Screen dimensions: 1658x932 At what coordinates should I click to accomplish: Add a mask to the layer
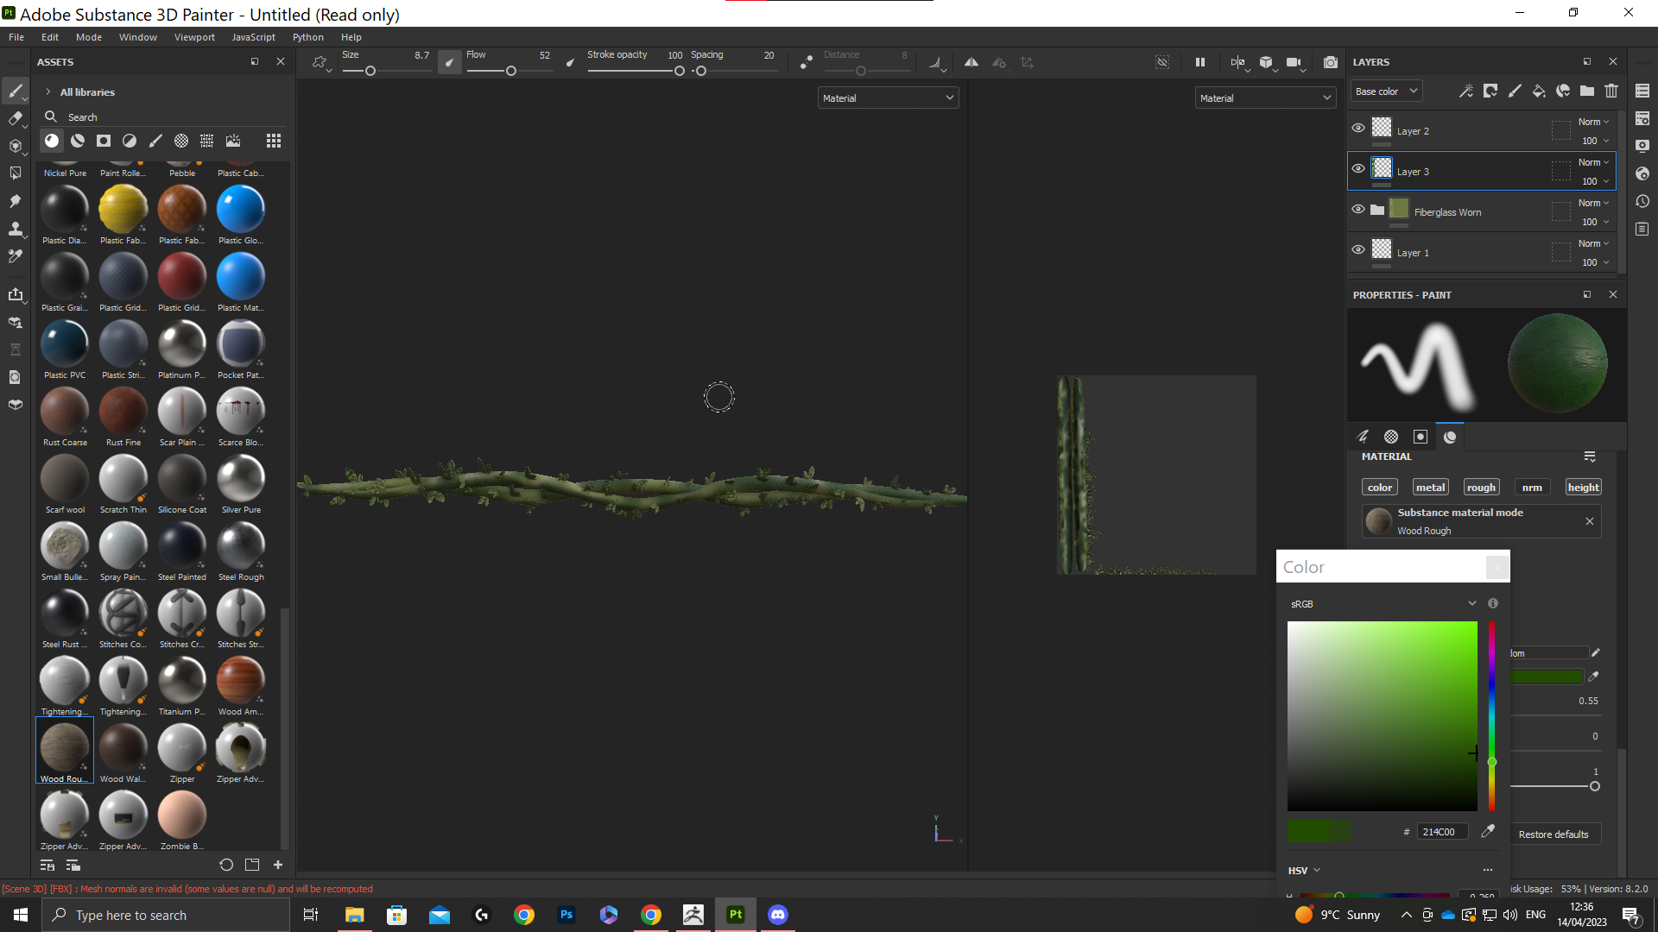tap(1490, 91)
